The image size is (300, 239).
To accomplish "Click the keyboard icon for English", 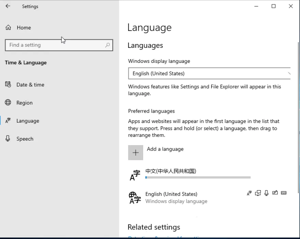I will [284, 193].
